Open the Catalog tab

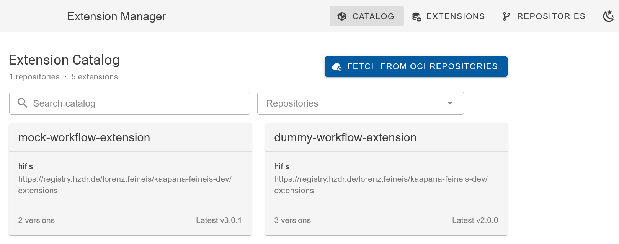pos(367,16)
